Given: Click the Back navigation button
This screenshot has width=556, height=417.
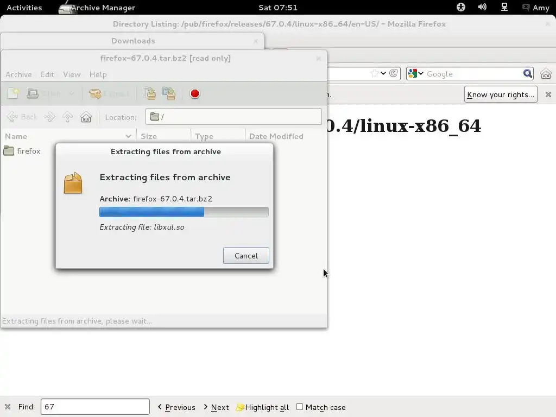Looking at the screenshot, I should tap(22, 117).
